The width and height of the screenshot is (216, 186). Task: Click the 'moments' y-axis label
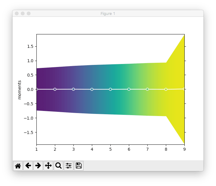click(20, 90)
